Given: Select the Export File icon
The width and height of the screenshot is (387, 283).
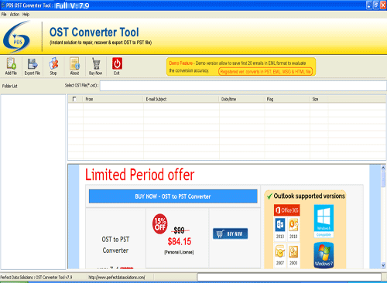Looking at the screenshot, I should tap(33, 63).
